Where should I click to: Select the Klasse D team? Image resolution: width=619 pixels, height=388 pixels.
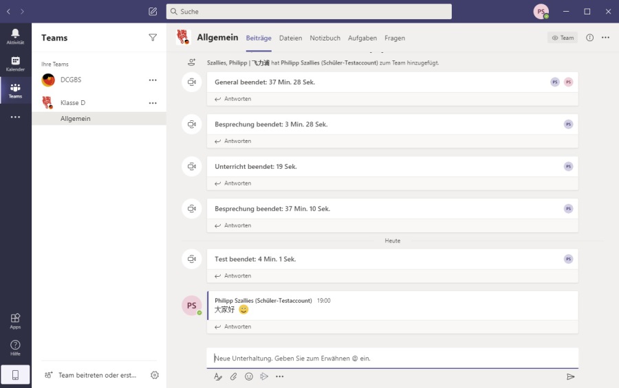click(98, 103)
